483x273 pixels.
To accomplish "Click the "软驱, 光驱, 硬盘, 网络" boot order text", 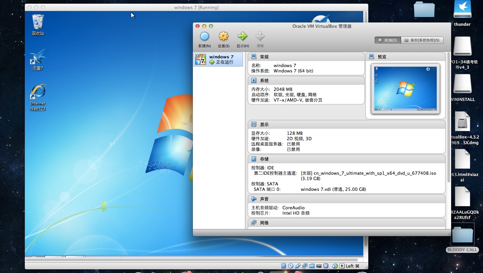I will pyautogui.click(x=295, y=95).
